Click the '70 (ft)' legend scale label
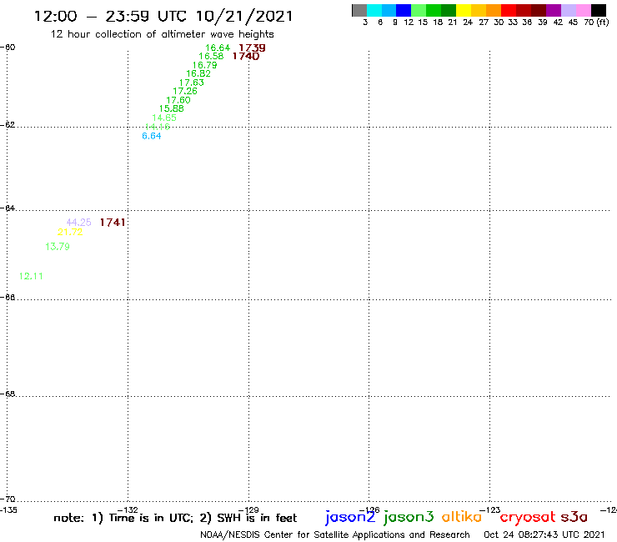Screen dimensions: 617x542 (x=596, y=23)
